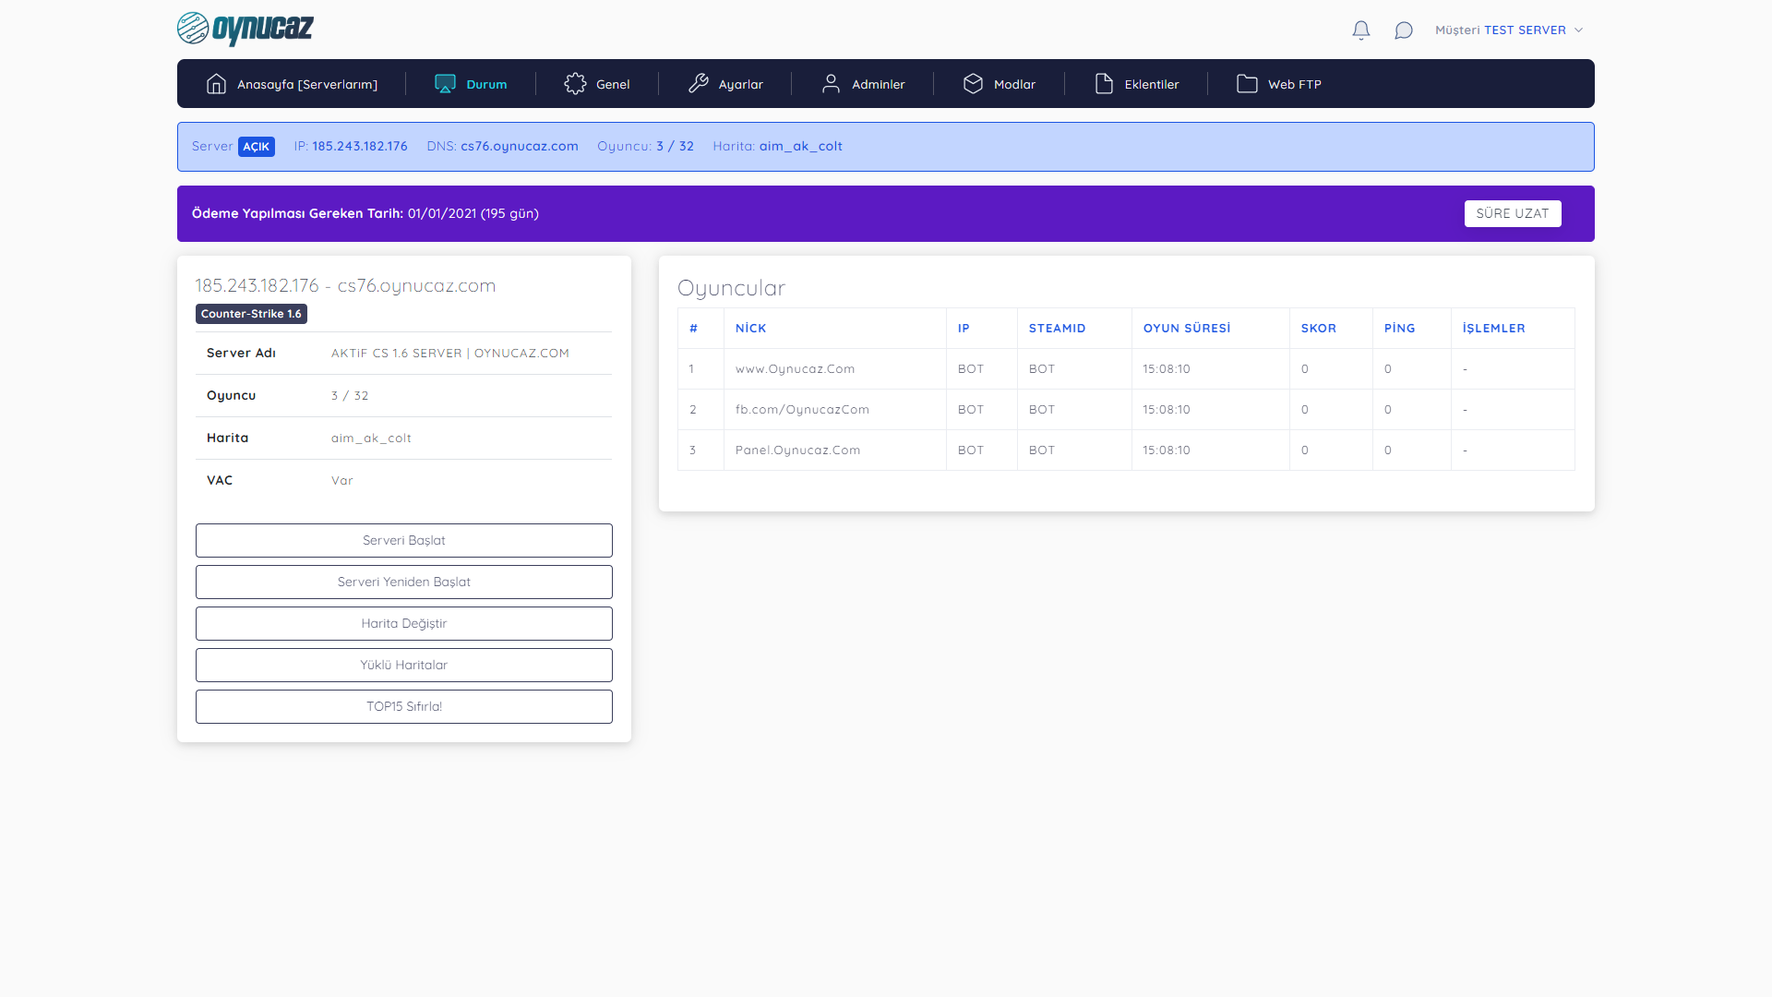Click the Adminler user icon

coord(831,84)
